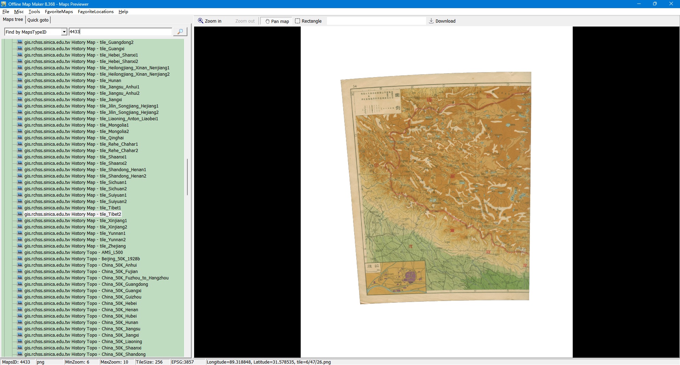
Task: Open the Find by MapsTypeID dropdown
Action: 64,32
